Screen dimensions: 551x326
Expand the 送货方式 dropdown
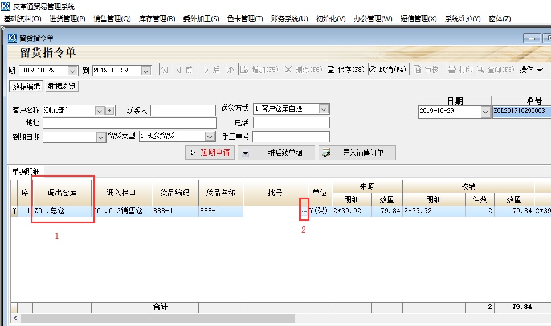coord(324,109)
